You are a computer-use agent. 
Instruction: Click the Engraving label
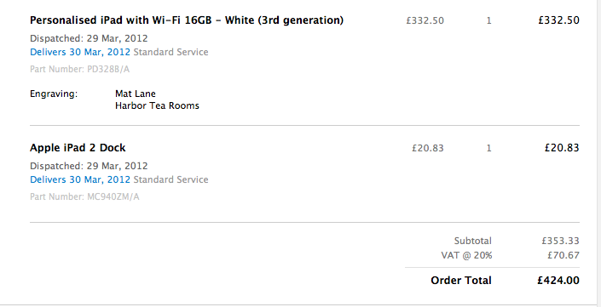[x=54, y=94]
